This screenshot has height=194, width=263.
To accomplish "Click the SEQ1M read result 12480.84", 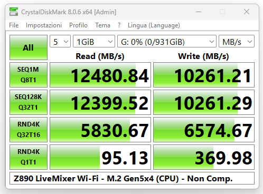I will [x=100, y=75].
